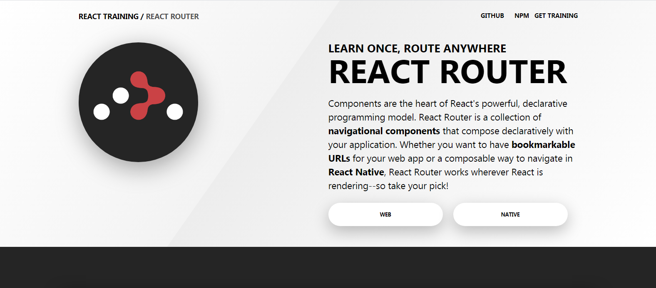Open the NPM link in header
Viewport: 656px width, 288px height.
[x=522, y=16]
